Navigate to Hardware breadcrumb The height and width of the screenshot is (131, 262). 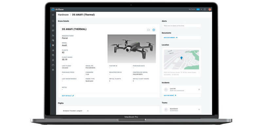(63, 15)
